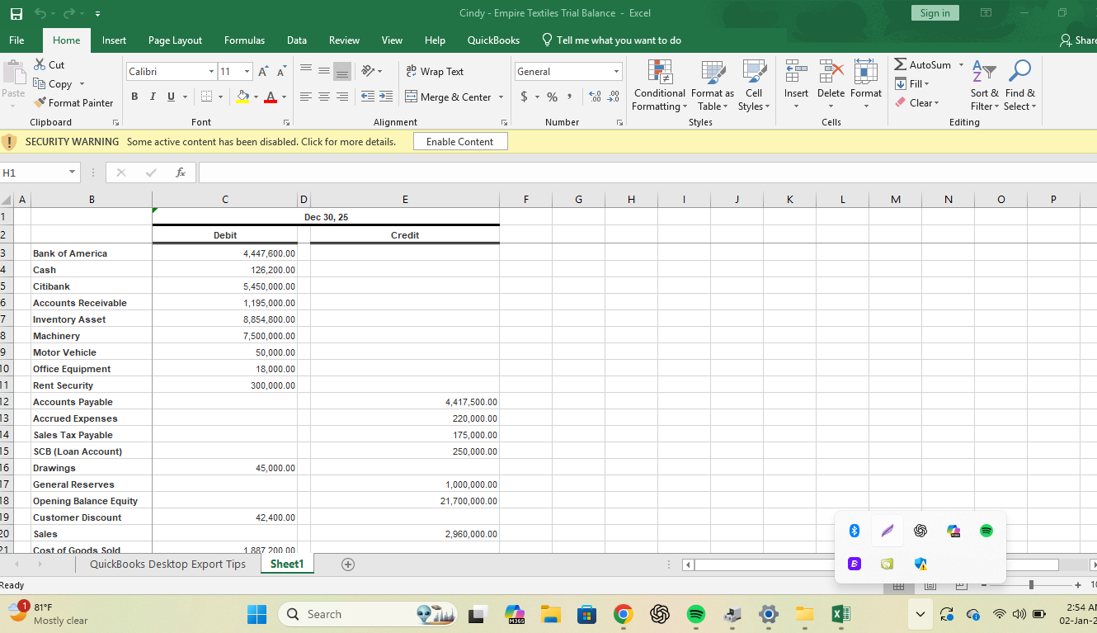Select the Sheet1 worksheet tab

[x=287, y=565]
